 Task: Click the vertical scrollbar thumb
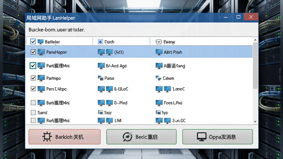click(x=255, y=66)
